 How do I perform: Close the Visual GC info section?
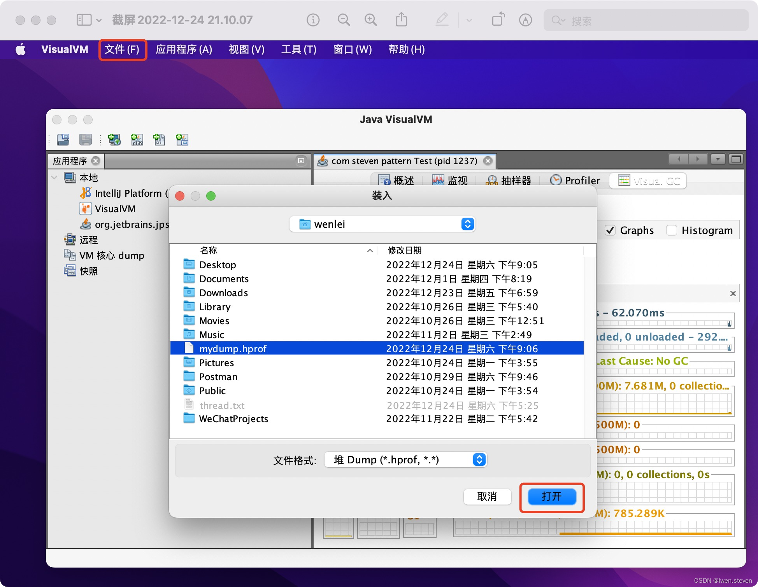733,293
